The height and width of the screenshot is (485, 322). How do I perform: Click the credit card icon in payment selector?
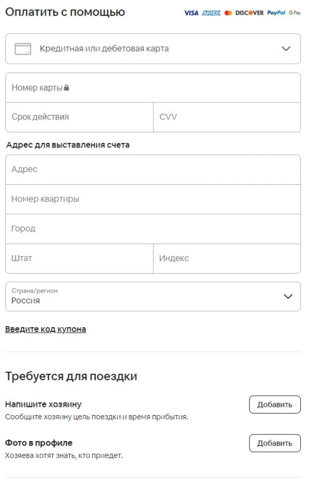(23, 49)
